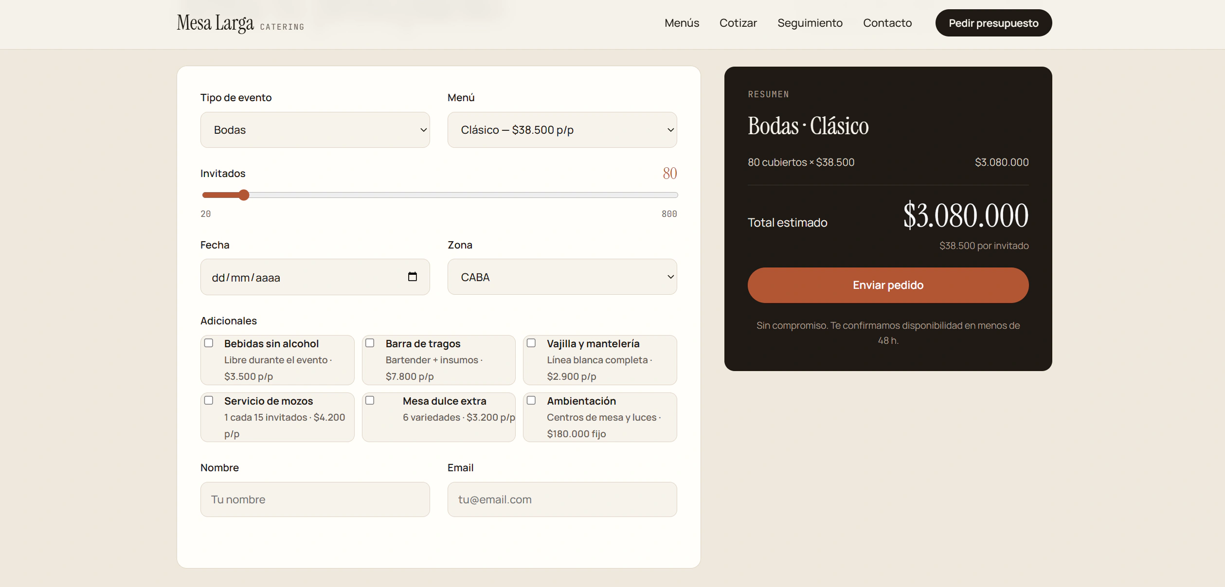This screenshot has height=587, width=1225.
Task: Check the Vajilla y mantelería option
Action: (x=531, y=343)
